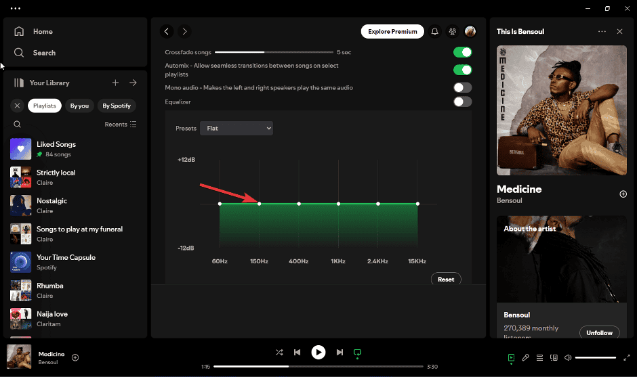This screenshot has width=637, height=377.
Task: Open the Nostalgic playlist
Action: (x=75, y=205)
